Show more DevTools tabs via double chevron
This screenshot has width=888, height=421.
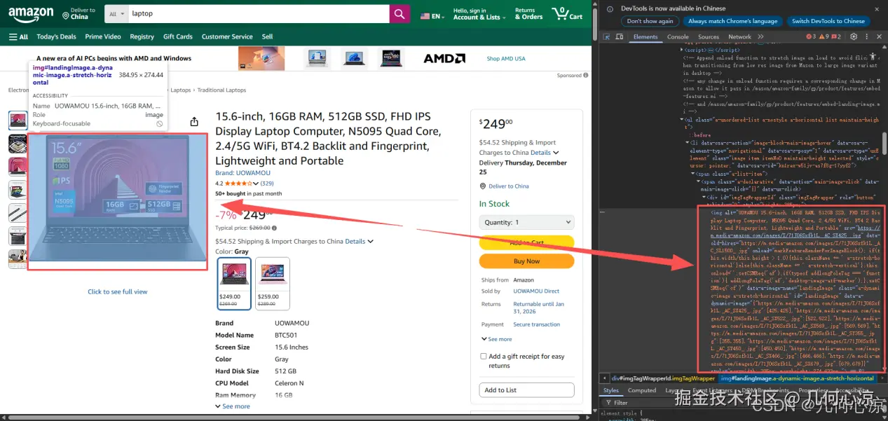click(x=760, y=36)
